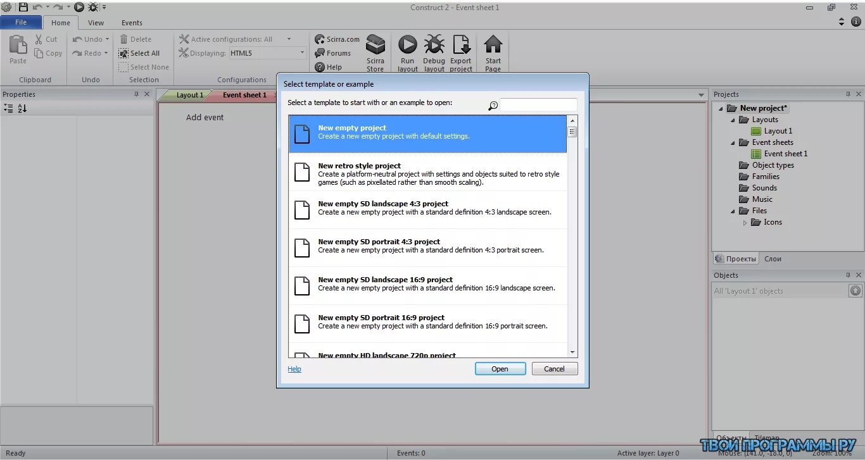Open Forums from the ribbon
The image size is (865, 460).
(332, 53)
